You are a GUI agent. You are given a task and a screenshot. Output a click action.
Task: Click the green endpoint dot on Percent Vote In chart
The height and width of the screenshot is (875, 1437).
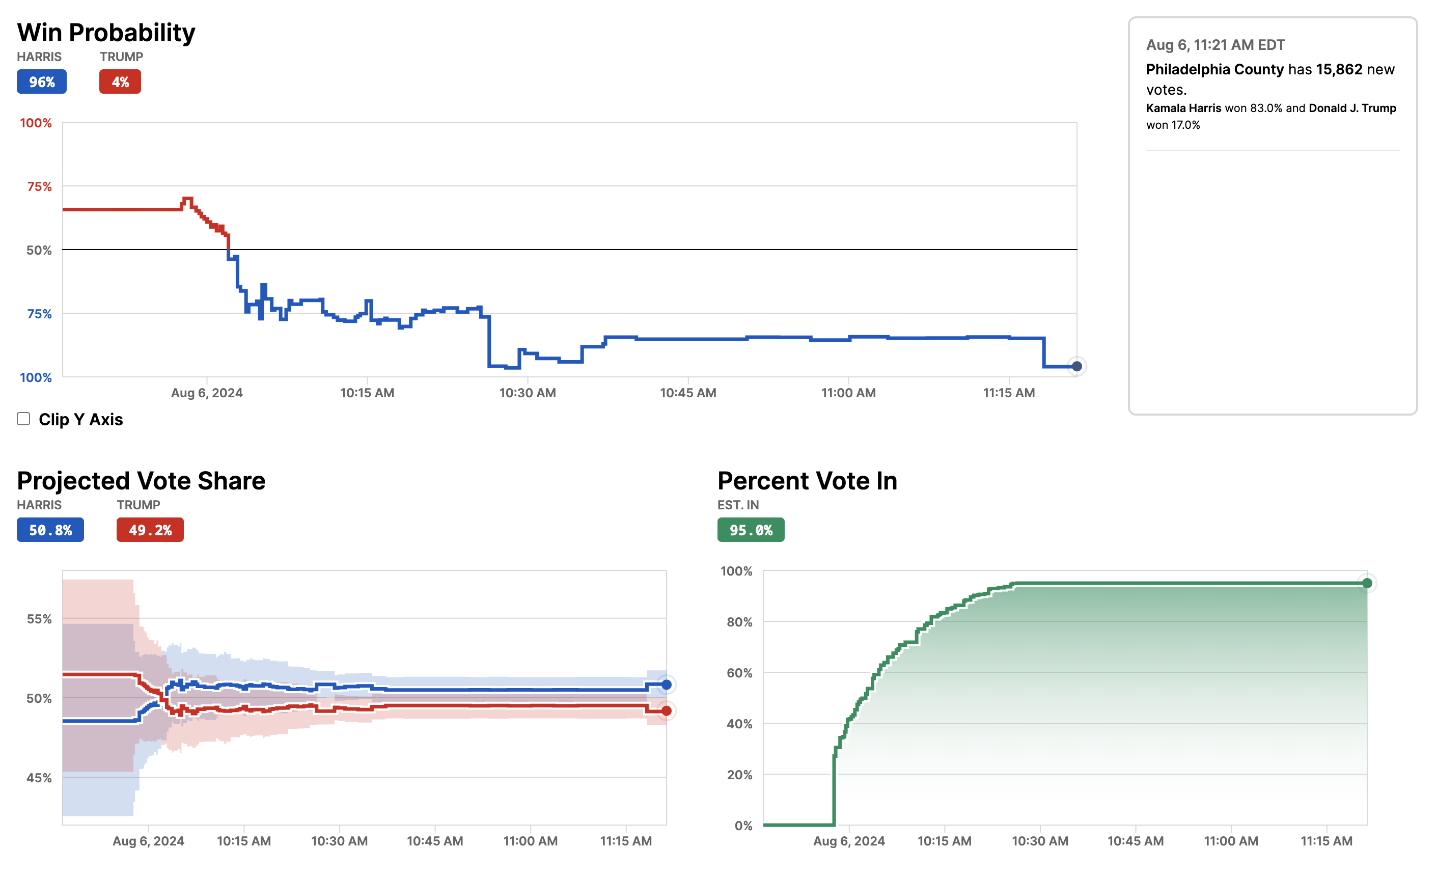pyautogui.click(x=1368, y=582)
